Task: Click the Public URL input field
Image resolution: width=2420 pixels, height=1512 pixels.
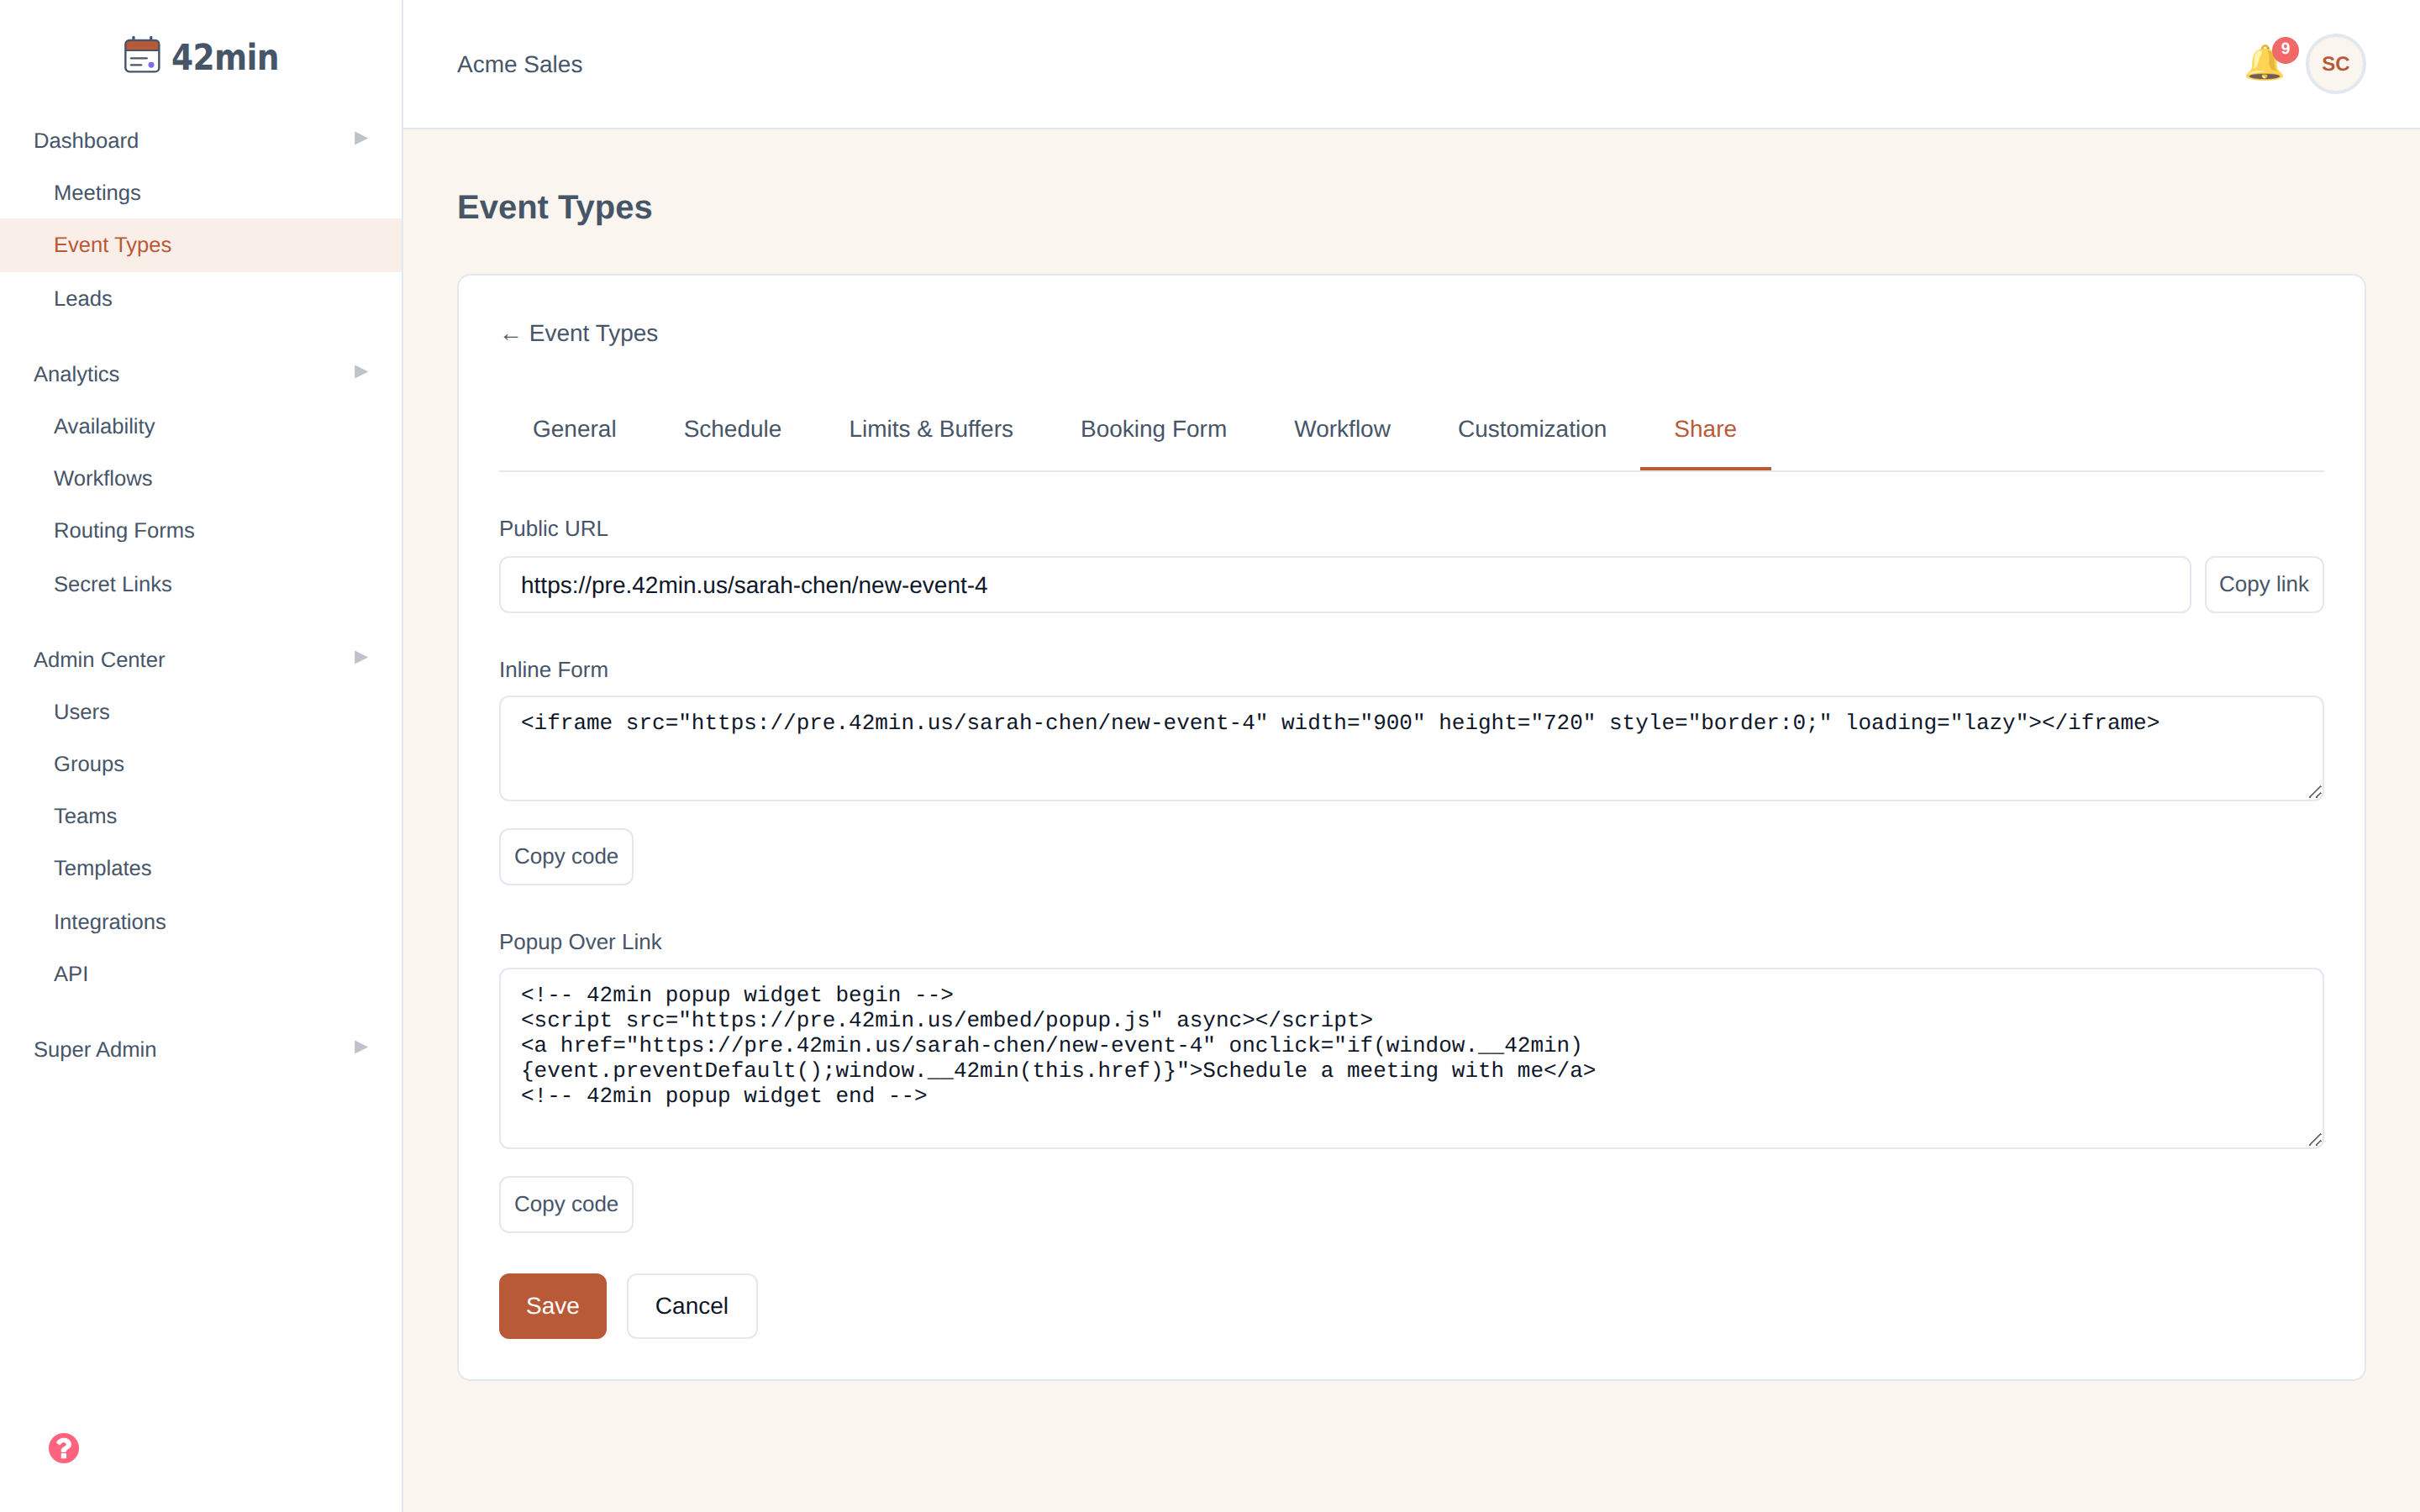Action: point(1344,584)
